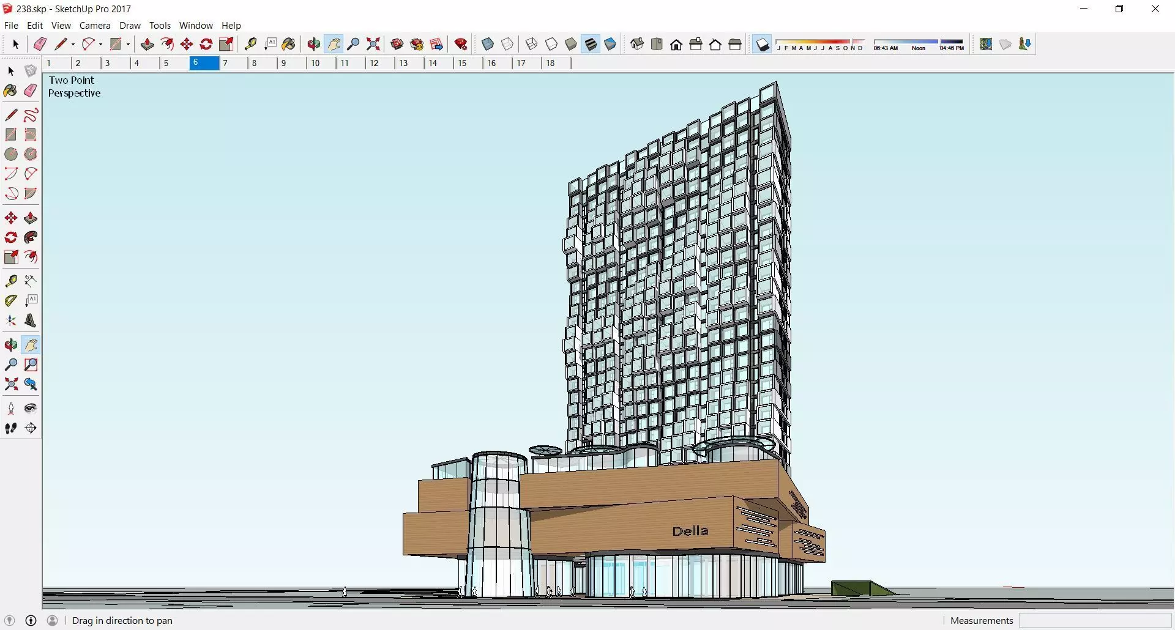Select the Follow Me tool

click(31, 237)
